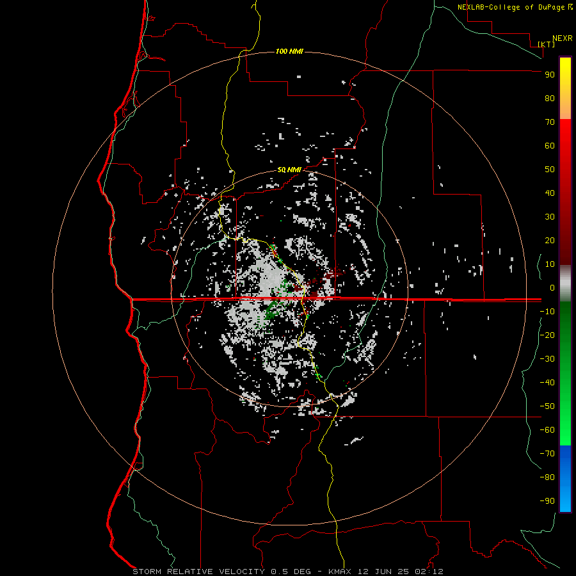Click the -90 value on velocity scale
576x576 pixels.
[x=547, y=501]
